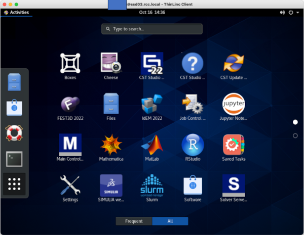The image size is (304, 235).
Task: Open Jupyter Notebook app
Action: coord(234,104)
